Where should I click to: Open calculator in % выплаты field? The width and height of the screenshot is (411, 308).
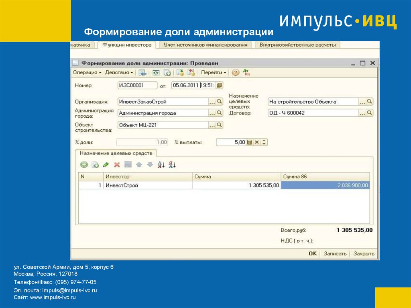click(249, 142)
